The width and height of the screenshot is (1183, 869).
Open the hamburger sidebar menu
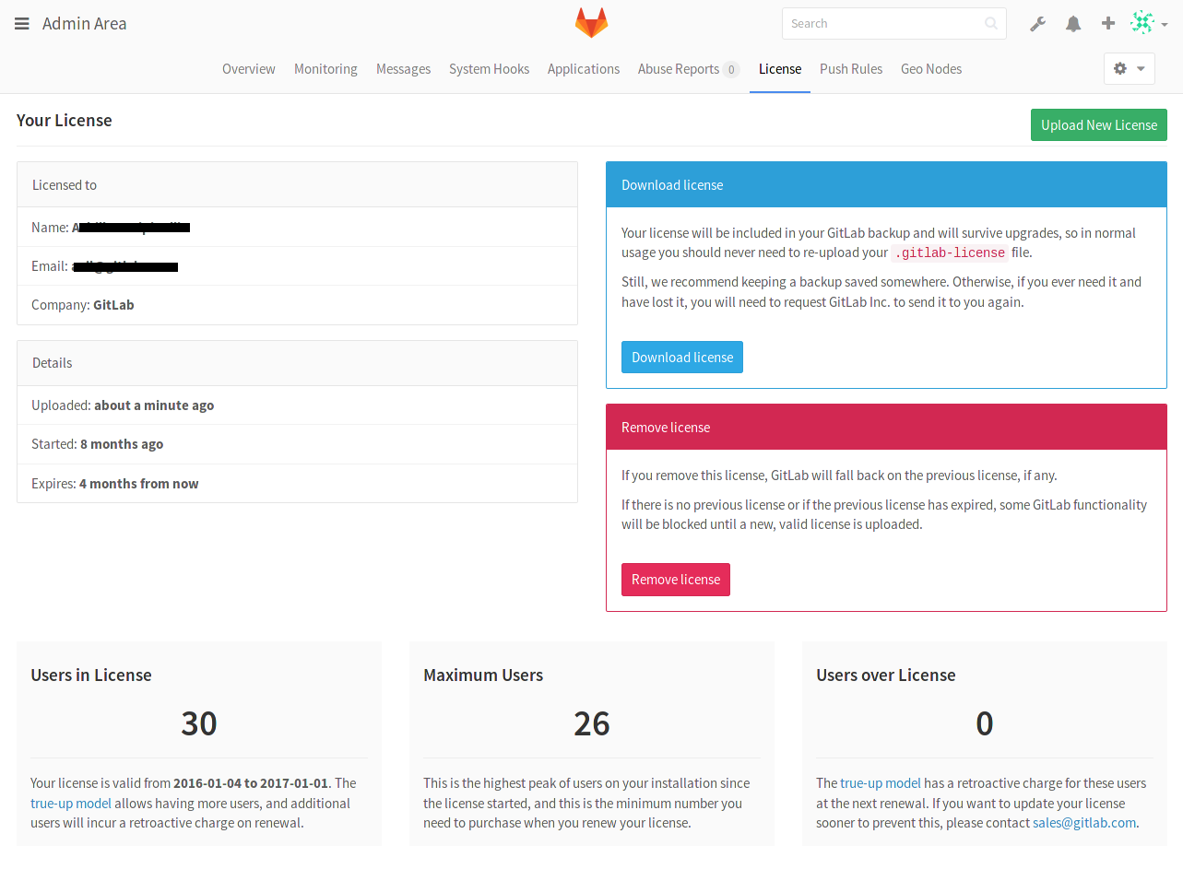[22, 24]
